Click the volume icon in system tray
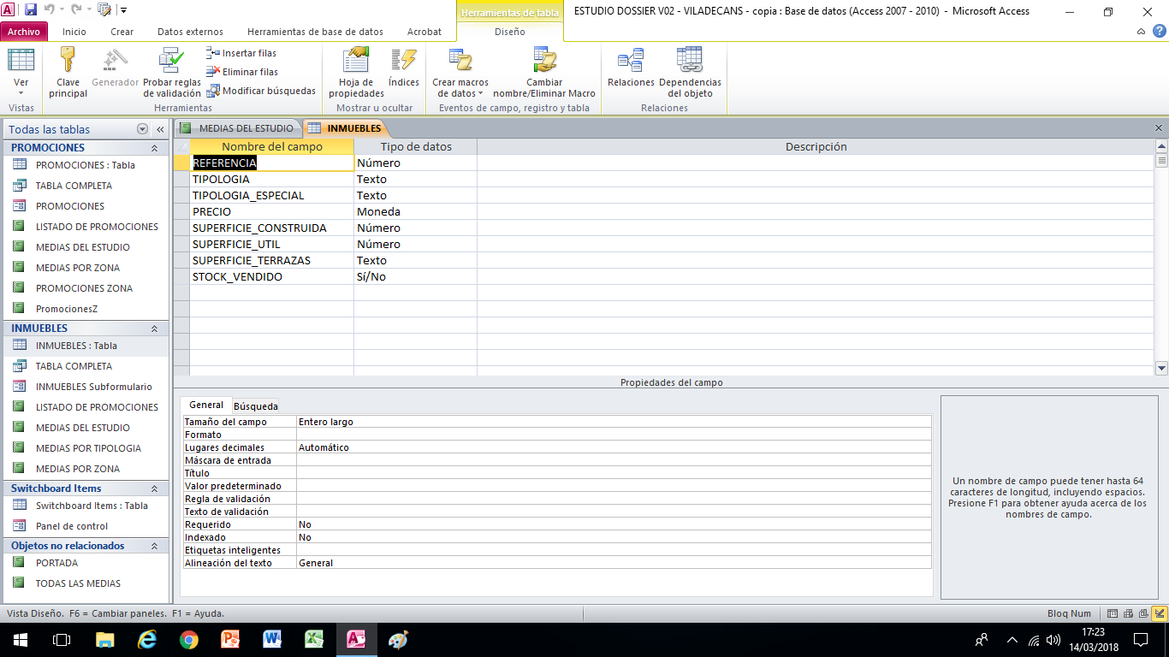Viewport: 1169px width, 657px height. click(x=1054, y=639)
